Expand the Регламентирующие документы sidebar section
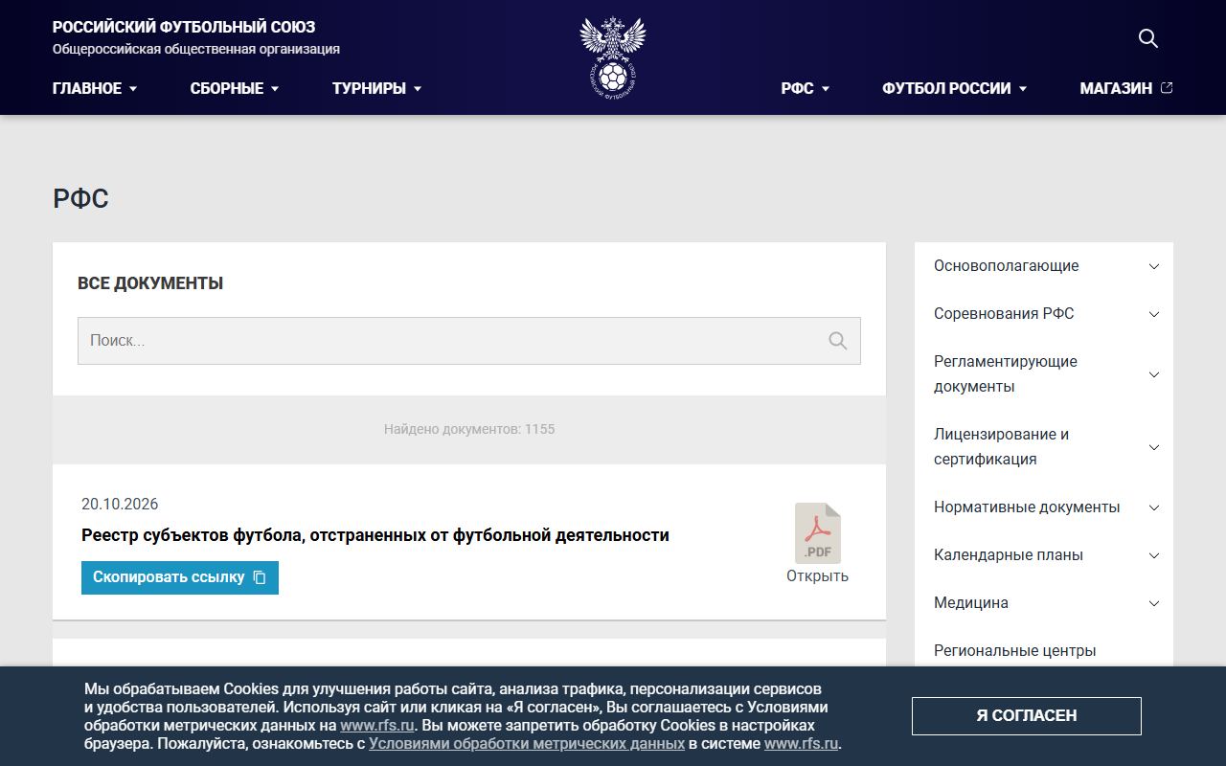 coord(1044,374)
